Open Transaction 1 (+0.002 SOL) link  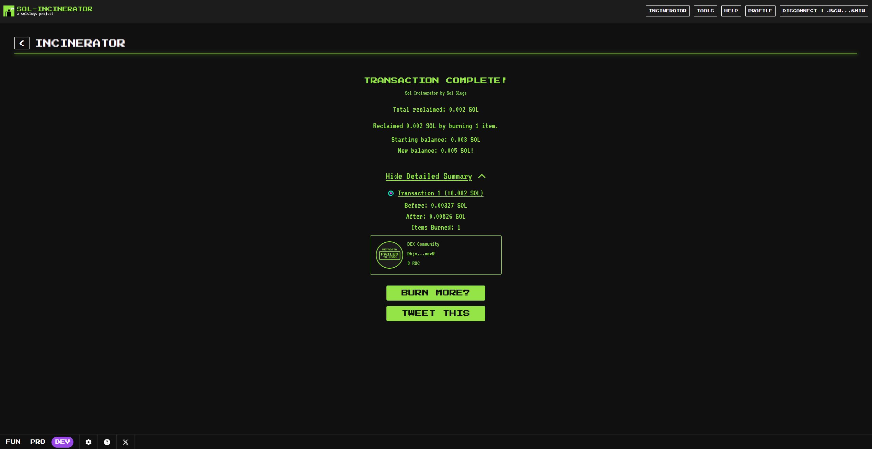[x=440, y=193]
